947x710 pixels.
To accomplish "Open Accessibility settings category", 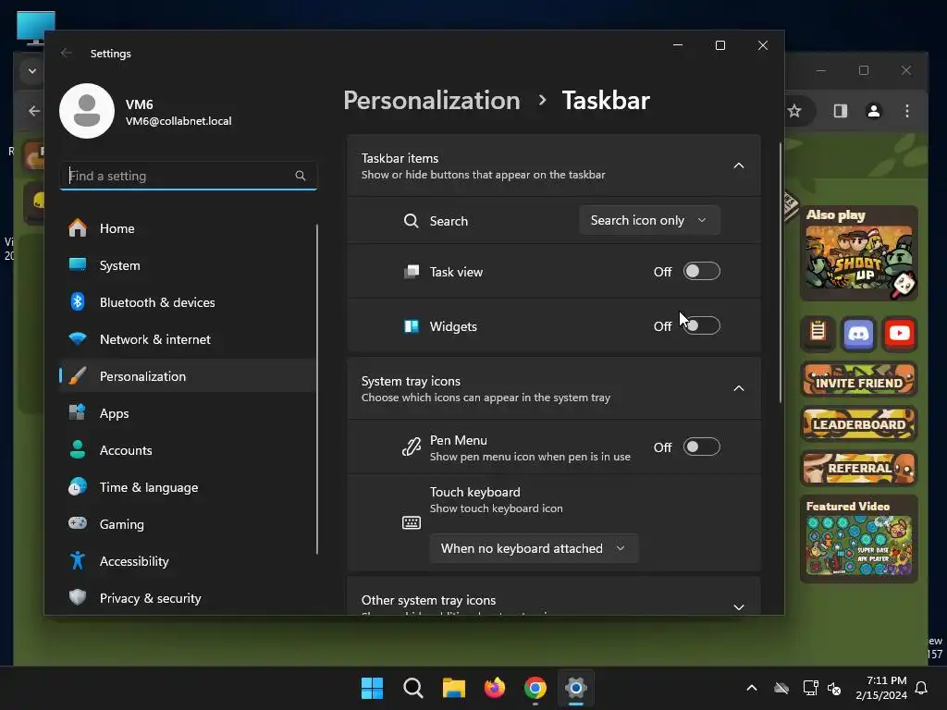I will 188,560.
